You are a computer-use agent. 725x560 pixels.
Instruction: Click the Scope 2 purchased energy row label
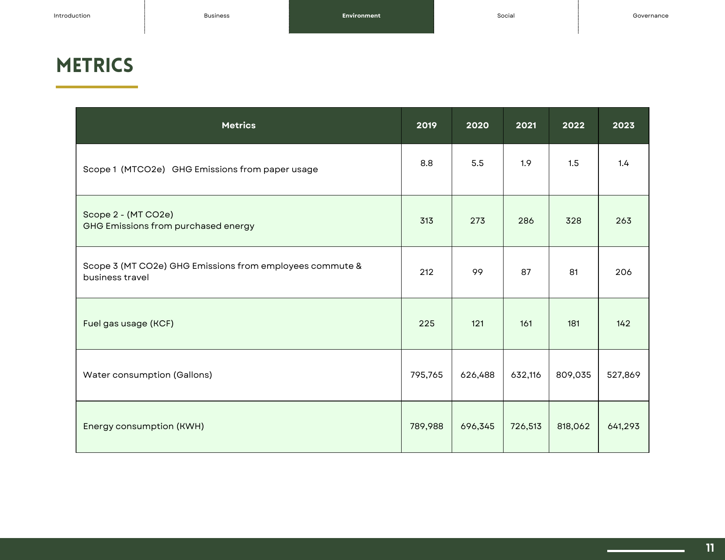click(169, 220)
